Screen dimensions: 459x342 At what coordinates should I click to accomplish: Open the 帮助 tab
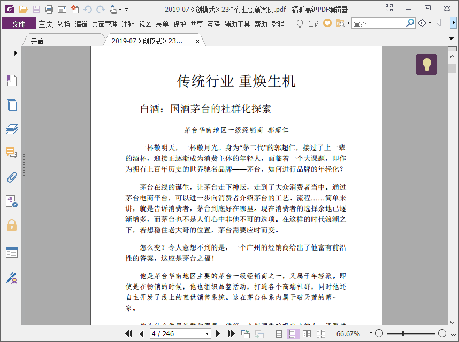(x=261, y=24)
